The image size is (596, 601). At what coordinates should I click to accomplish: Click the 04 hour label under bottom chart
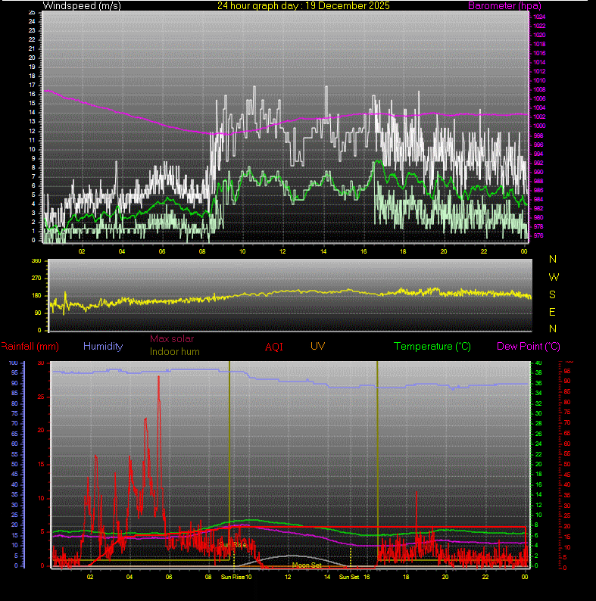(x=129, y=577)
